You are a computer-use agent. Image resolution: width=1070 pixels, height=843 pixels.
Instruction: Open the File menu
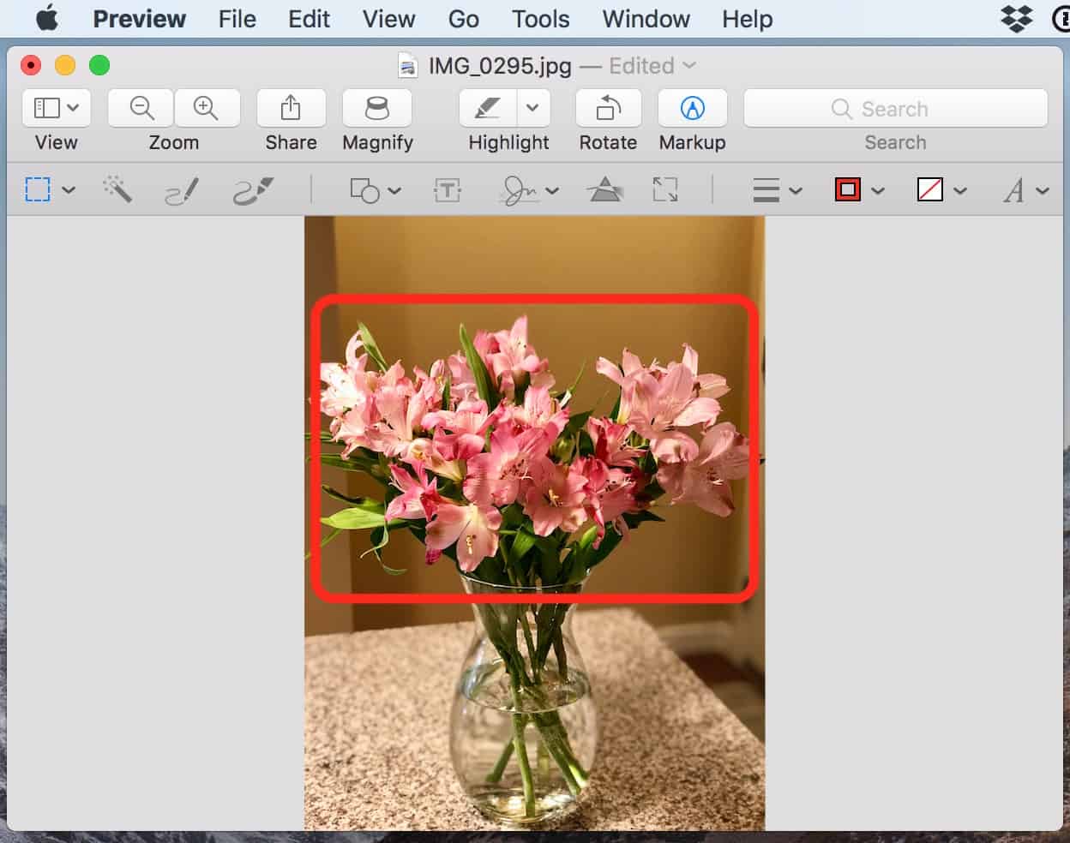click(237, 19)
